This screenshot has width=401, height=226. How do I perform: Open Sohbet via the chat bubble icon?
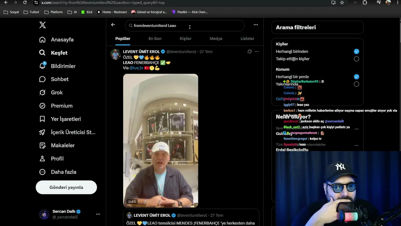click(x=42, y=79)
